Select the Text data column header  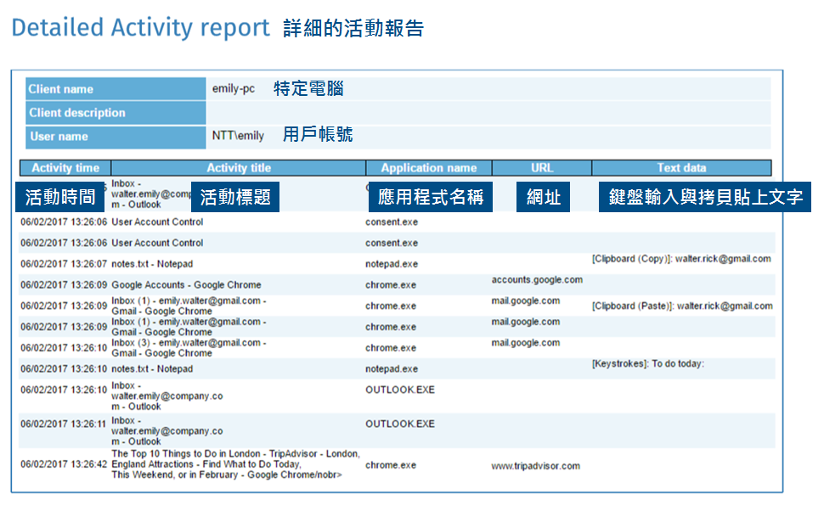[681, 168]
